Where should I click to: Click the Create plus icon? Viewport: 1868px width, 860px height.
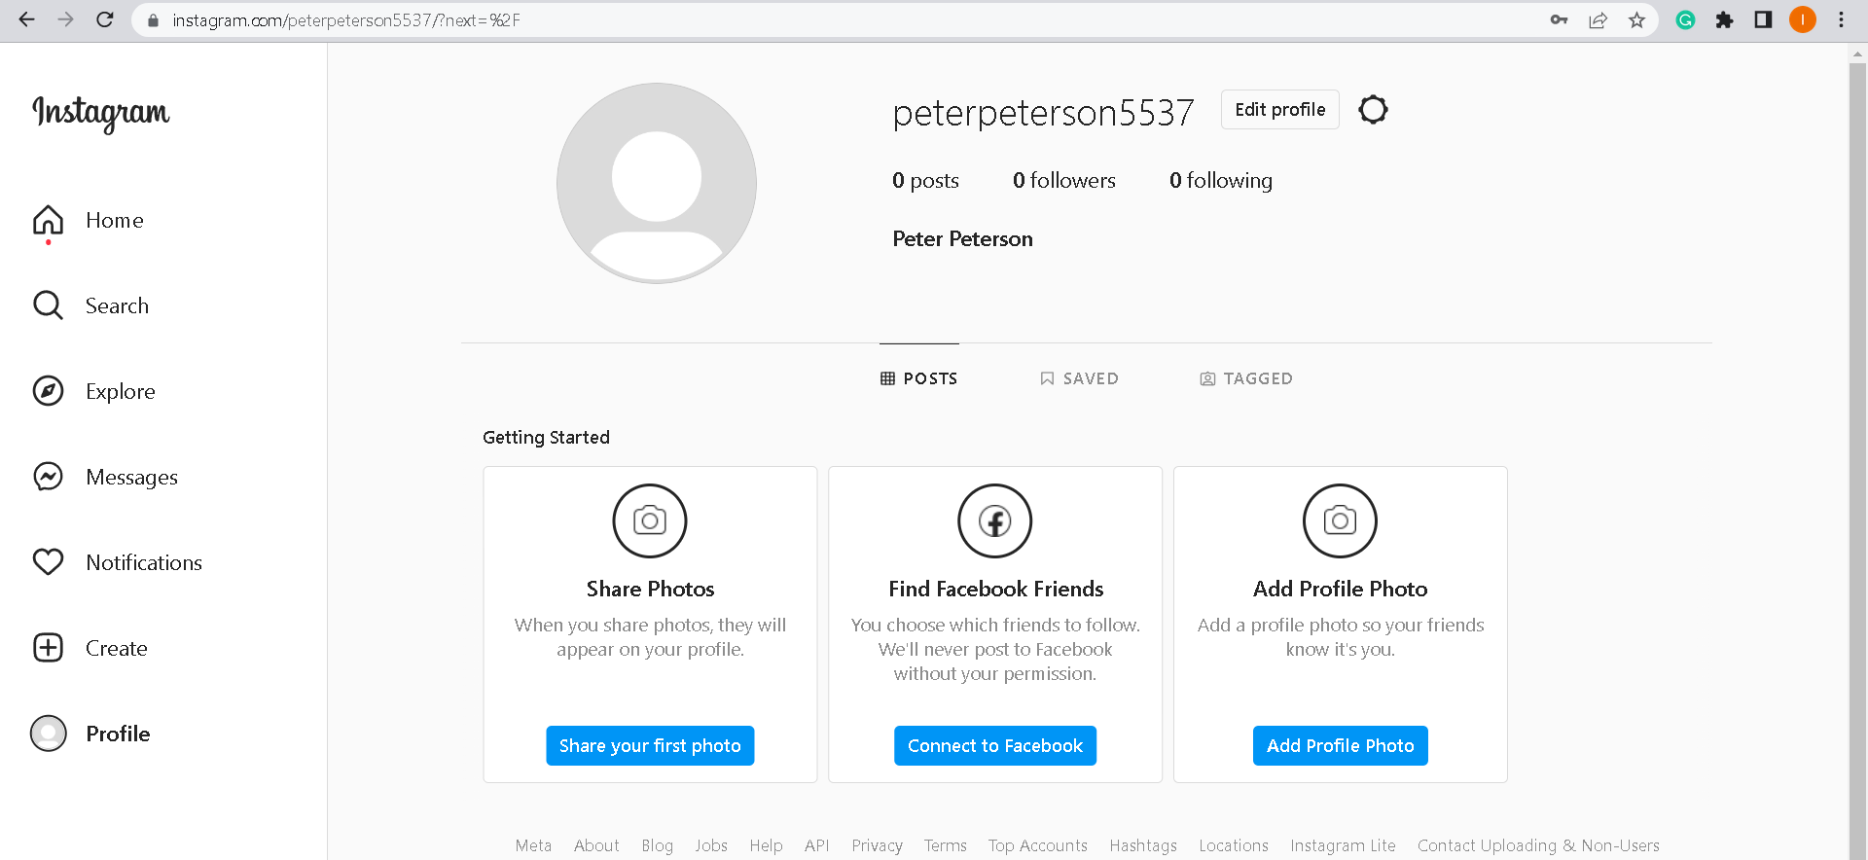(48, 648)
